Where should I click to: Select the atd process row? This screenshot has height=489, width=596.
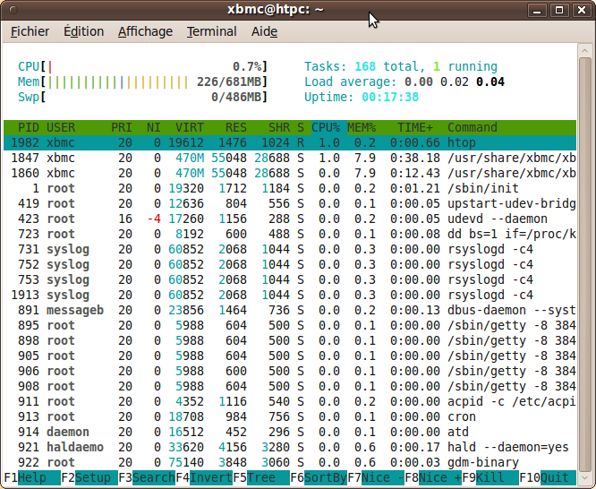point(290,432)
